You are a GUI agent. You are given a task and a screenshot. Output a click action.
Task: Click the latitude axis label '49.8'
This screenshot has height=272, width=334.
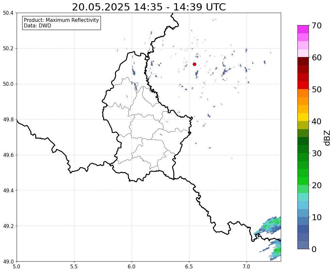coord(8,120)
